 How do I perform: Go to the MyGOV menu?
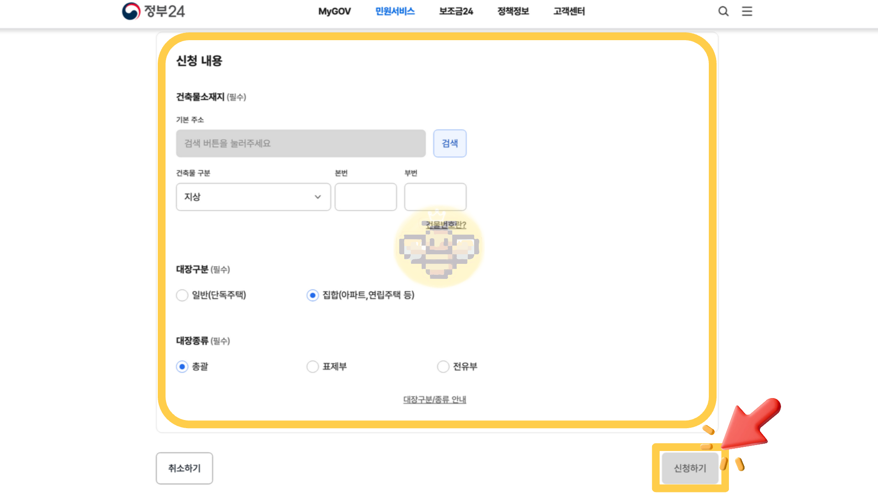pyautogui.click(x=335, y=11)
